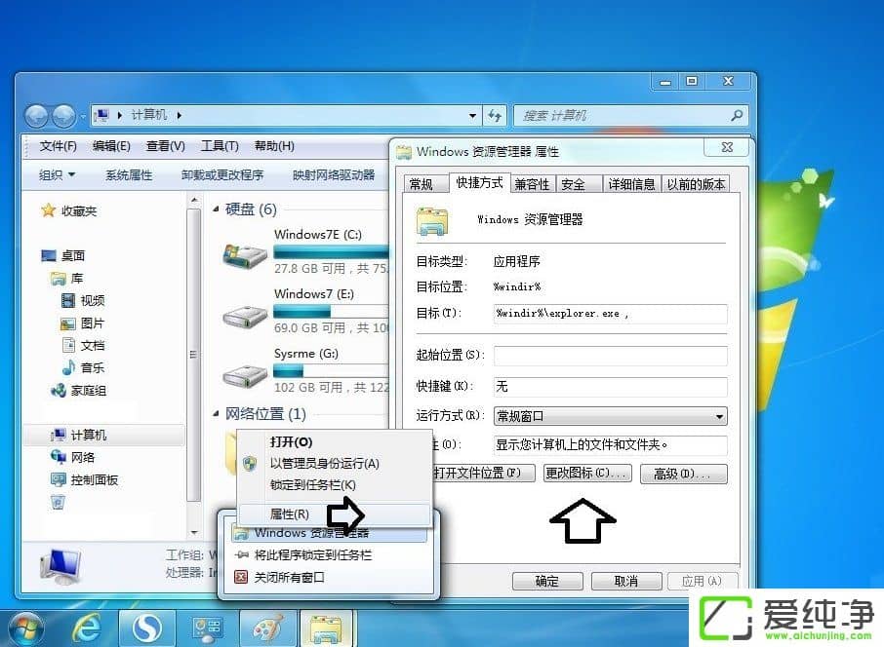Open the 帮助(H) menu
884x647 pixels.
(x=274, y=146)
